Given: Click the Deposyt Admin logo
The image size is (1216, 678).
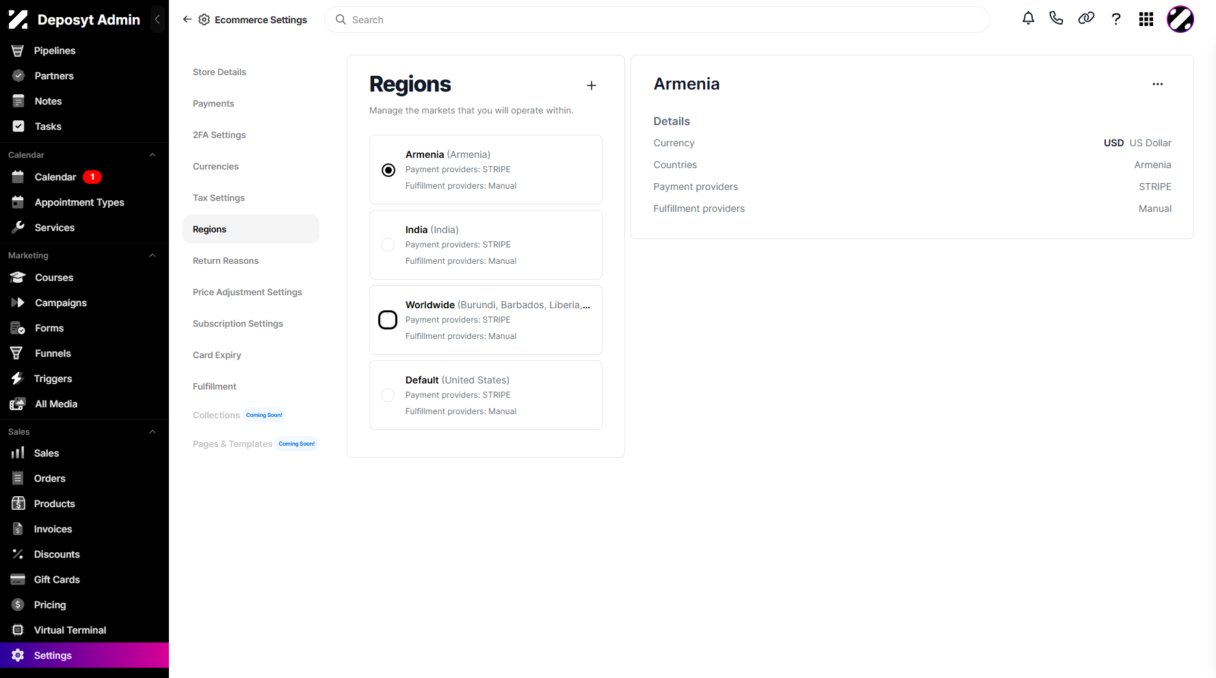Looking at the screenshot, I should point(18,20).
